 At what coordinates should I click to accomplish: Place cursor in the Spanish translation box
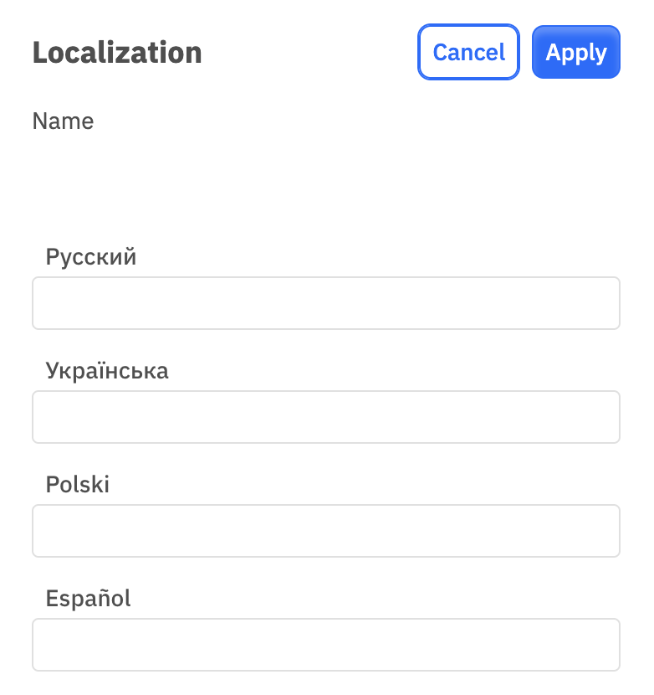click(x=326, y=645)
